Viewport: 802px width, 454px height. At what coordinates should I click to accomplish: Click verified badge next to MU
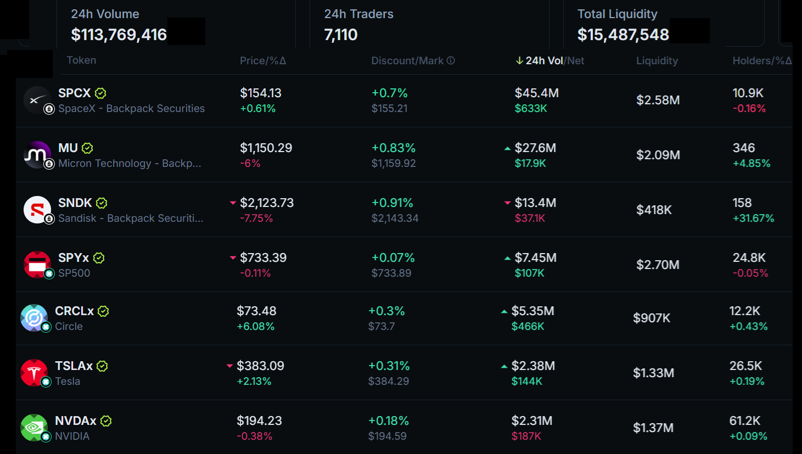(x=87, y=148)
